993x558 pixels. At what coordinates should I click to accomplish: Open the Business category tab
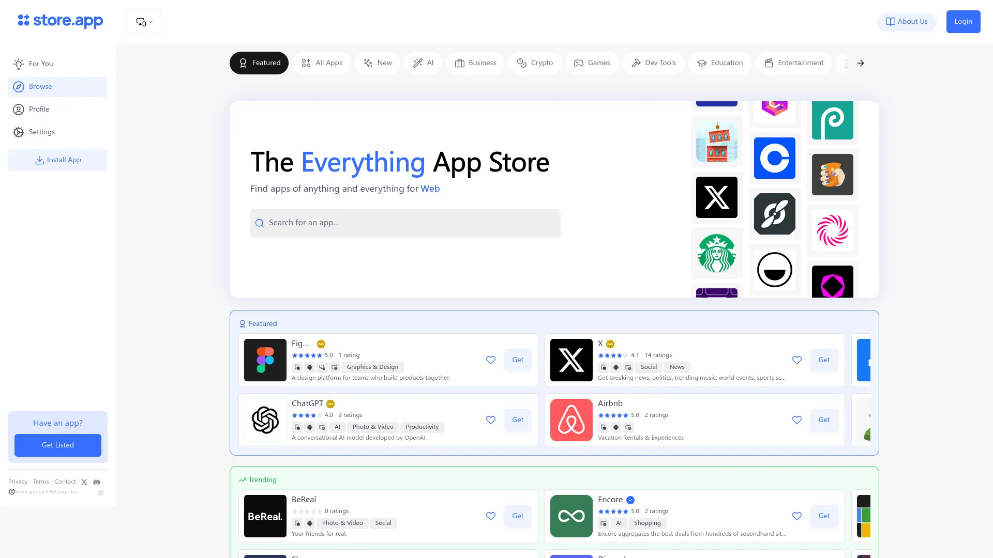click(475, 63)
